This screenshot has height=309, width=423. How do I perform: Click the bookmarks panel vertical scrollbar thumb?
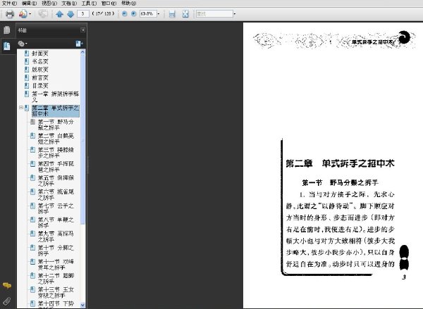tap(82, 139)
